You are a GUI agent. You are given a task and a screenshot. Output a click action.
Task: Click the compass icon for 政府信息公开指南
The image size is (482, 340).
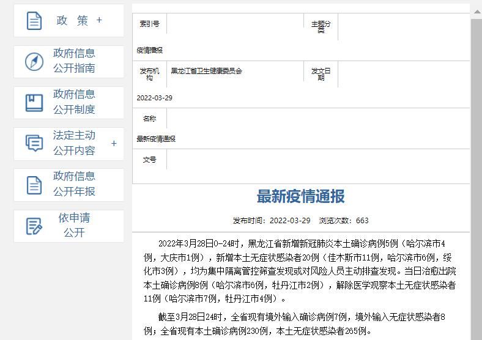click(34, 61)
